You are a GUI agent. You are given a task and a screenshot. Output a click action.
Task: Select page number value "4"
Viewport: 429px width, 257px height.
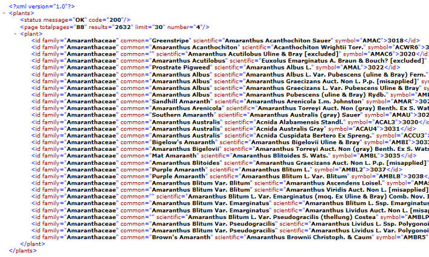(198, 27)
